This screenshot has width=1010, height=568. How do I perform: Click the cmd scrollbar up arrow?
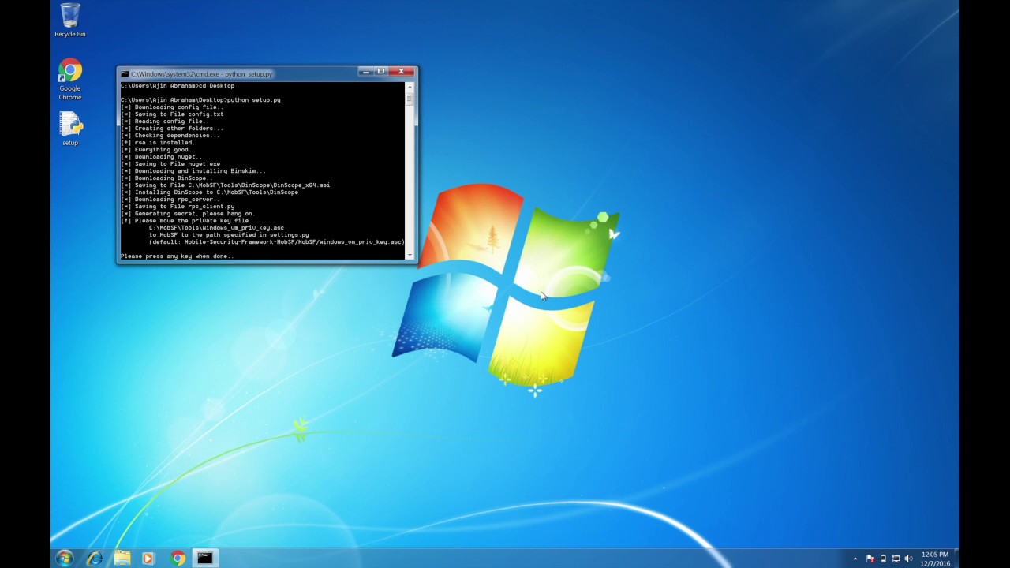(x=410, y=87)
